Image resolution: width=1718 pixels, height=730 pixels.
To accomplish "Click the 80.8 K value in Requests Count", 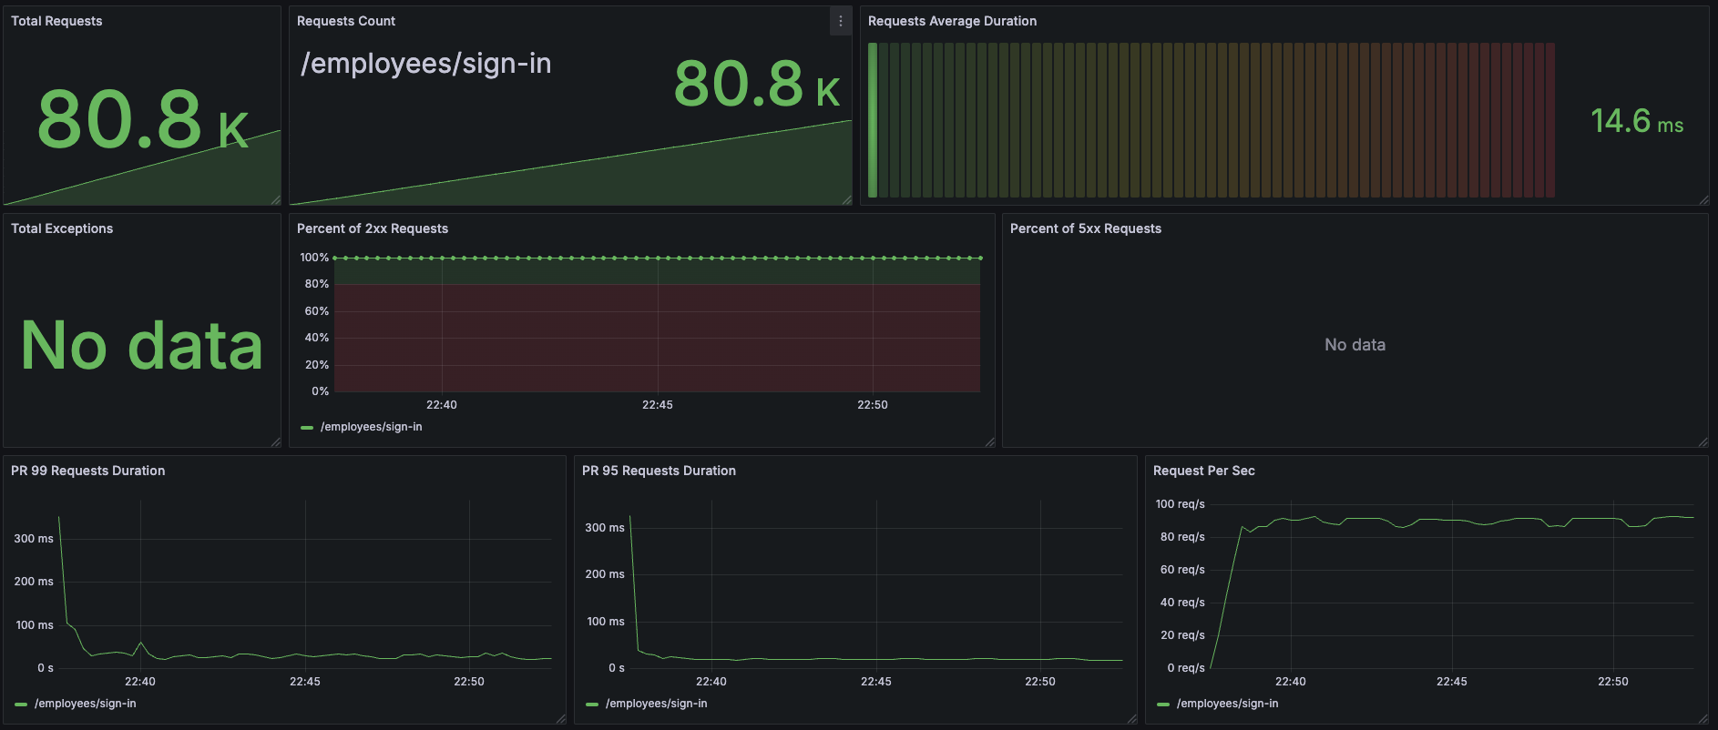I will click(757, 84).
